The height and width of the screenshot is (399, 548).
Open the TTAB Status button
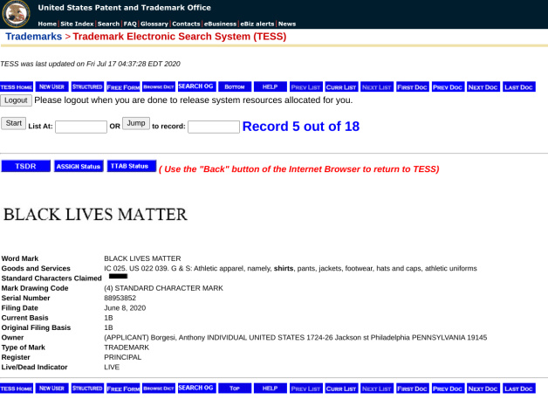132,166
